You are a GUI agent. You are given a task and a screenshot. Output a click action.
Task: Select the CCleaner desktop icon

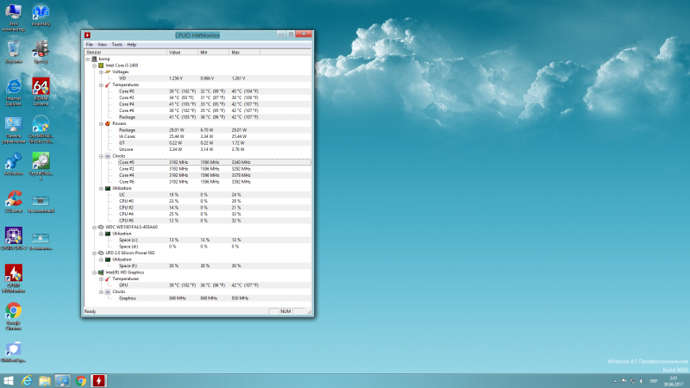point(13,198)
